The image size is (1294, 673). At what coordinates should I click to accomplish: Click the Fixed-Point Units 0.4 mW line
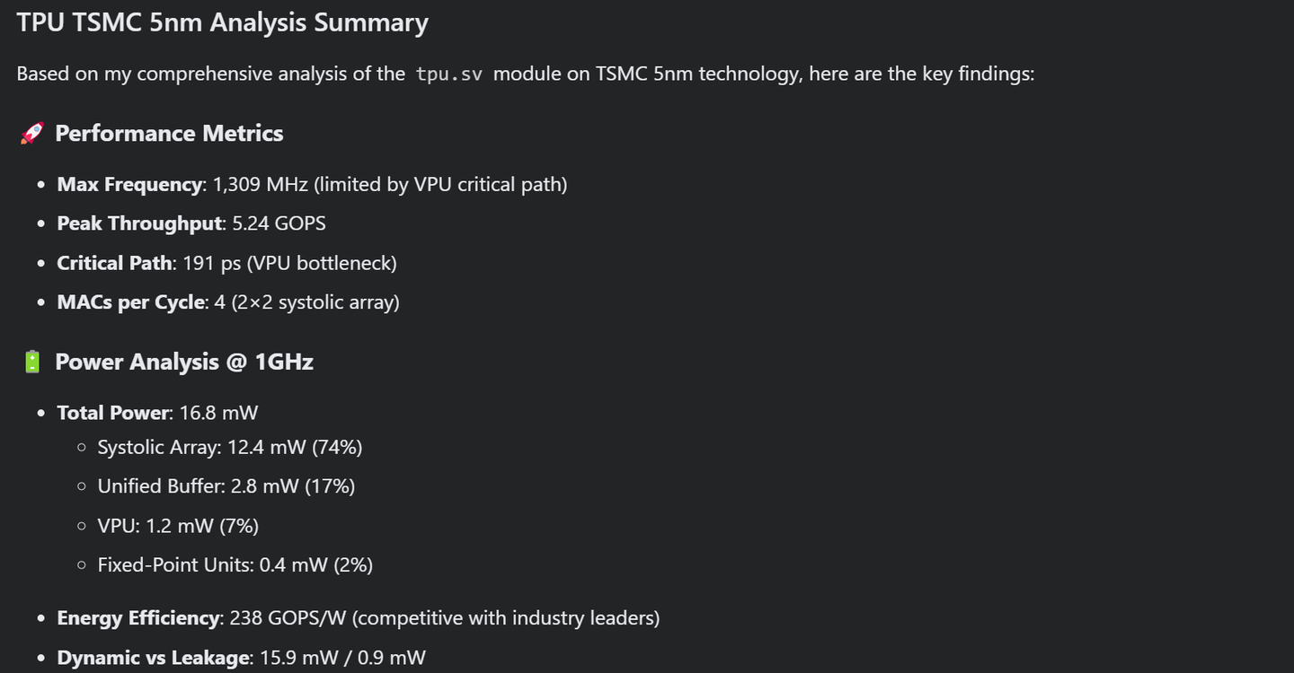tap(235, 565)
